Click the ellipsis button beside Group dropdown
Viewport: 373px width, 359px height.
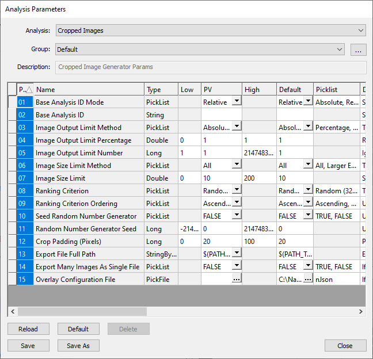pos(358,50)
